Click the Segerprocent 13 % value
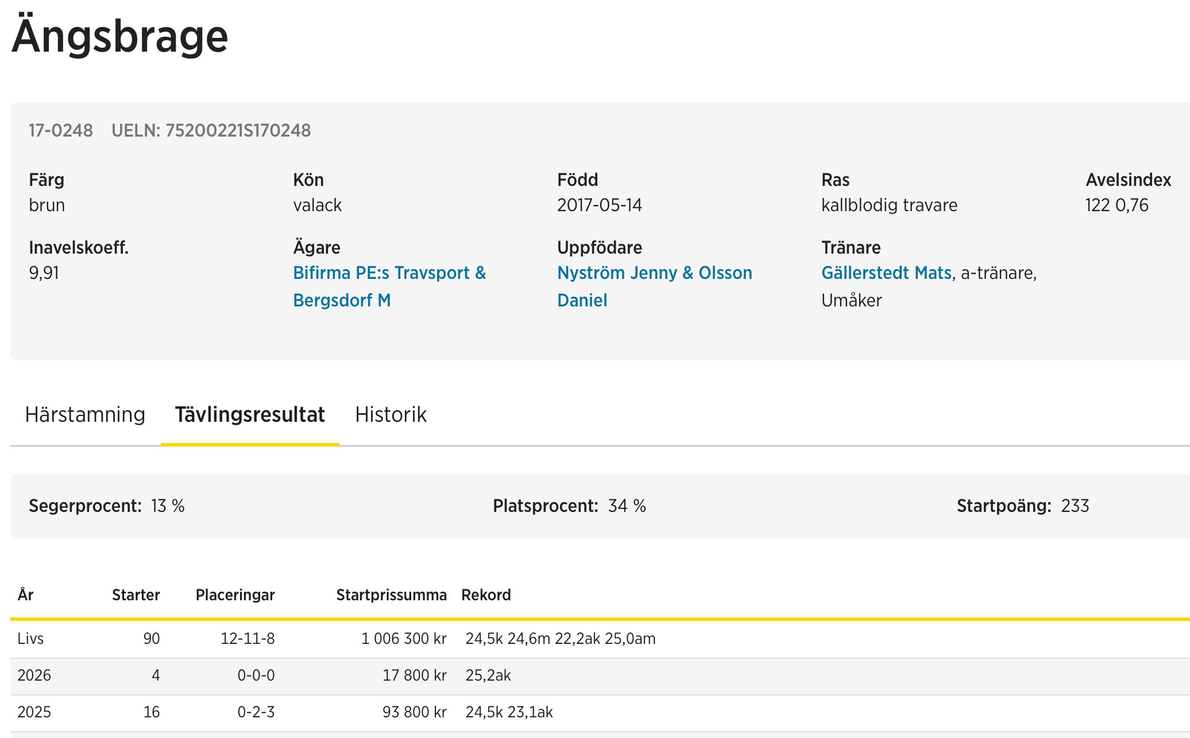The image size is (1190, 738). tap(168, 506)
